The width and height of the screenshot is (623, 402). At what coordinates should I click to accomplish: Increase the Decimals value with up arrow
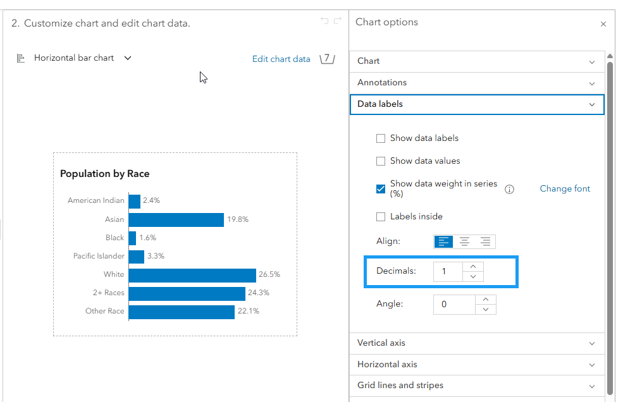point(473,267)
